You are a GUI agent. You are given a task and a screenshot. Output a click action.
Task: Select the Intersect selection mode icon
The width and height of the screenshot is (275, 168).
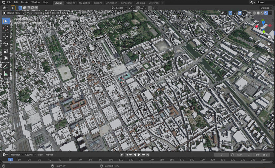click(x=36, y=8)
